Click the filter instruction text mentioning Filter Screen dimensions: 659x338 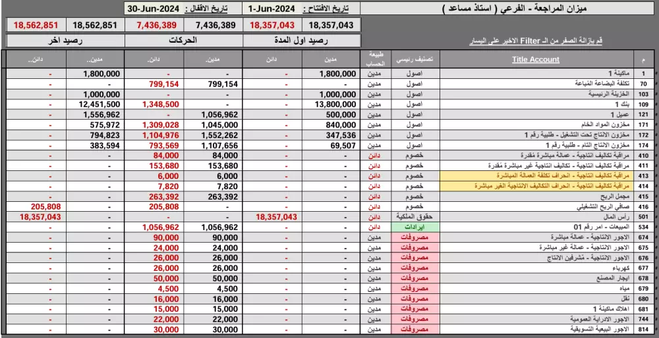536,41
